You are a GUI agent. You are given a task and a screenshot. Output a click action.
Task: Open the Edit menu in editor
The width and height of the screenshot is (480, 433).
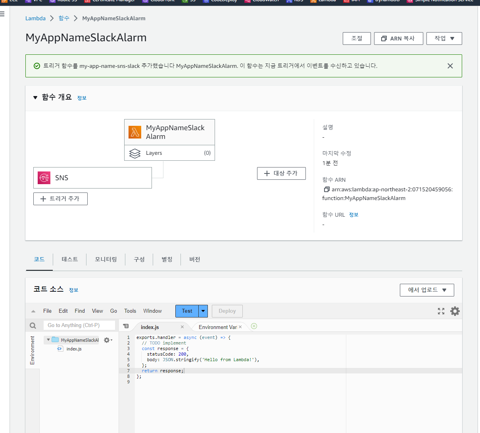tap(63, 311)
